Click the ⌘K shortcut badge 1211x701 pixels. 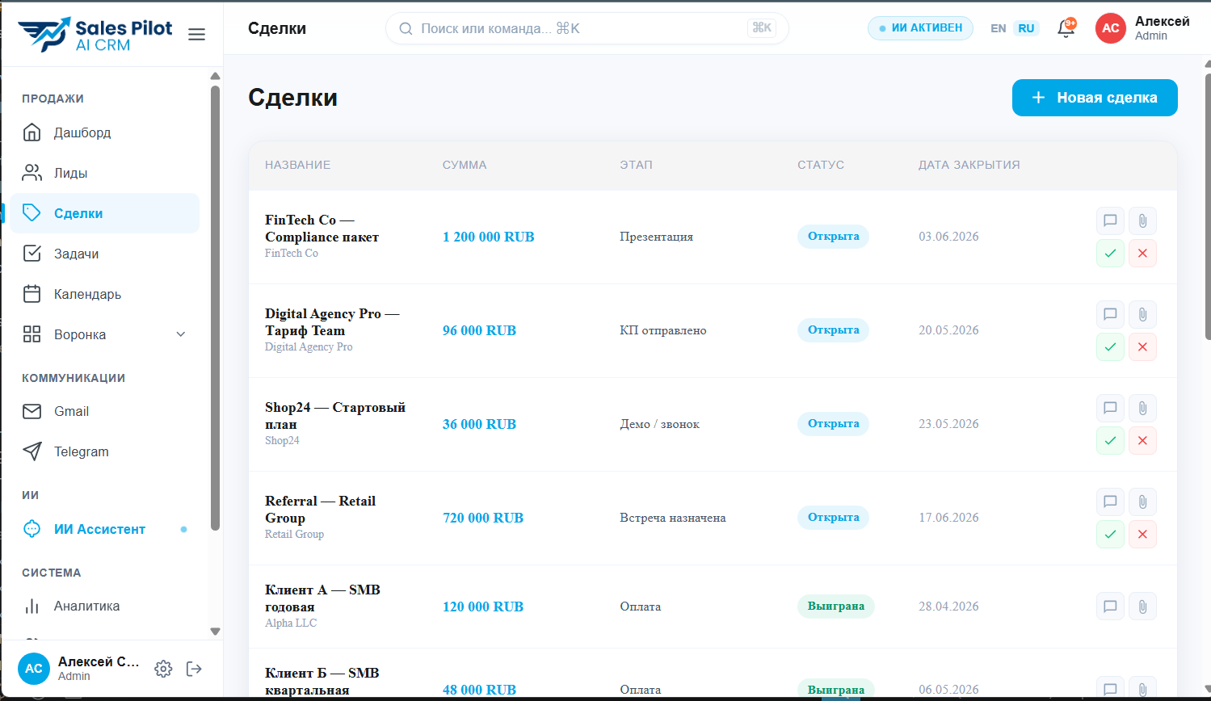(x=762, y=28)
